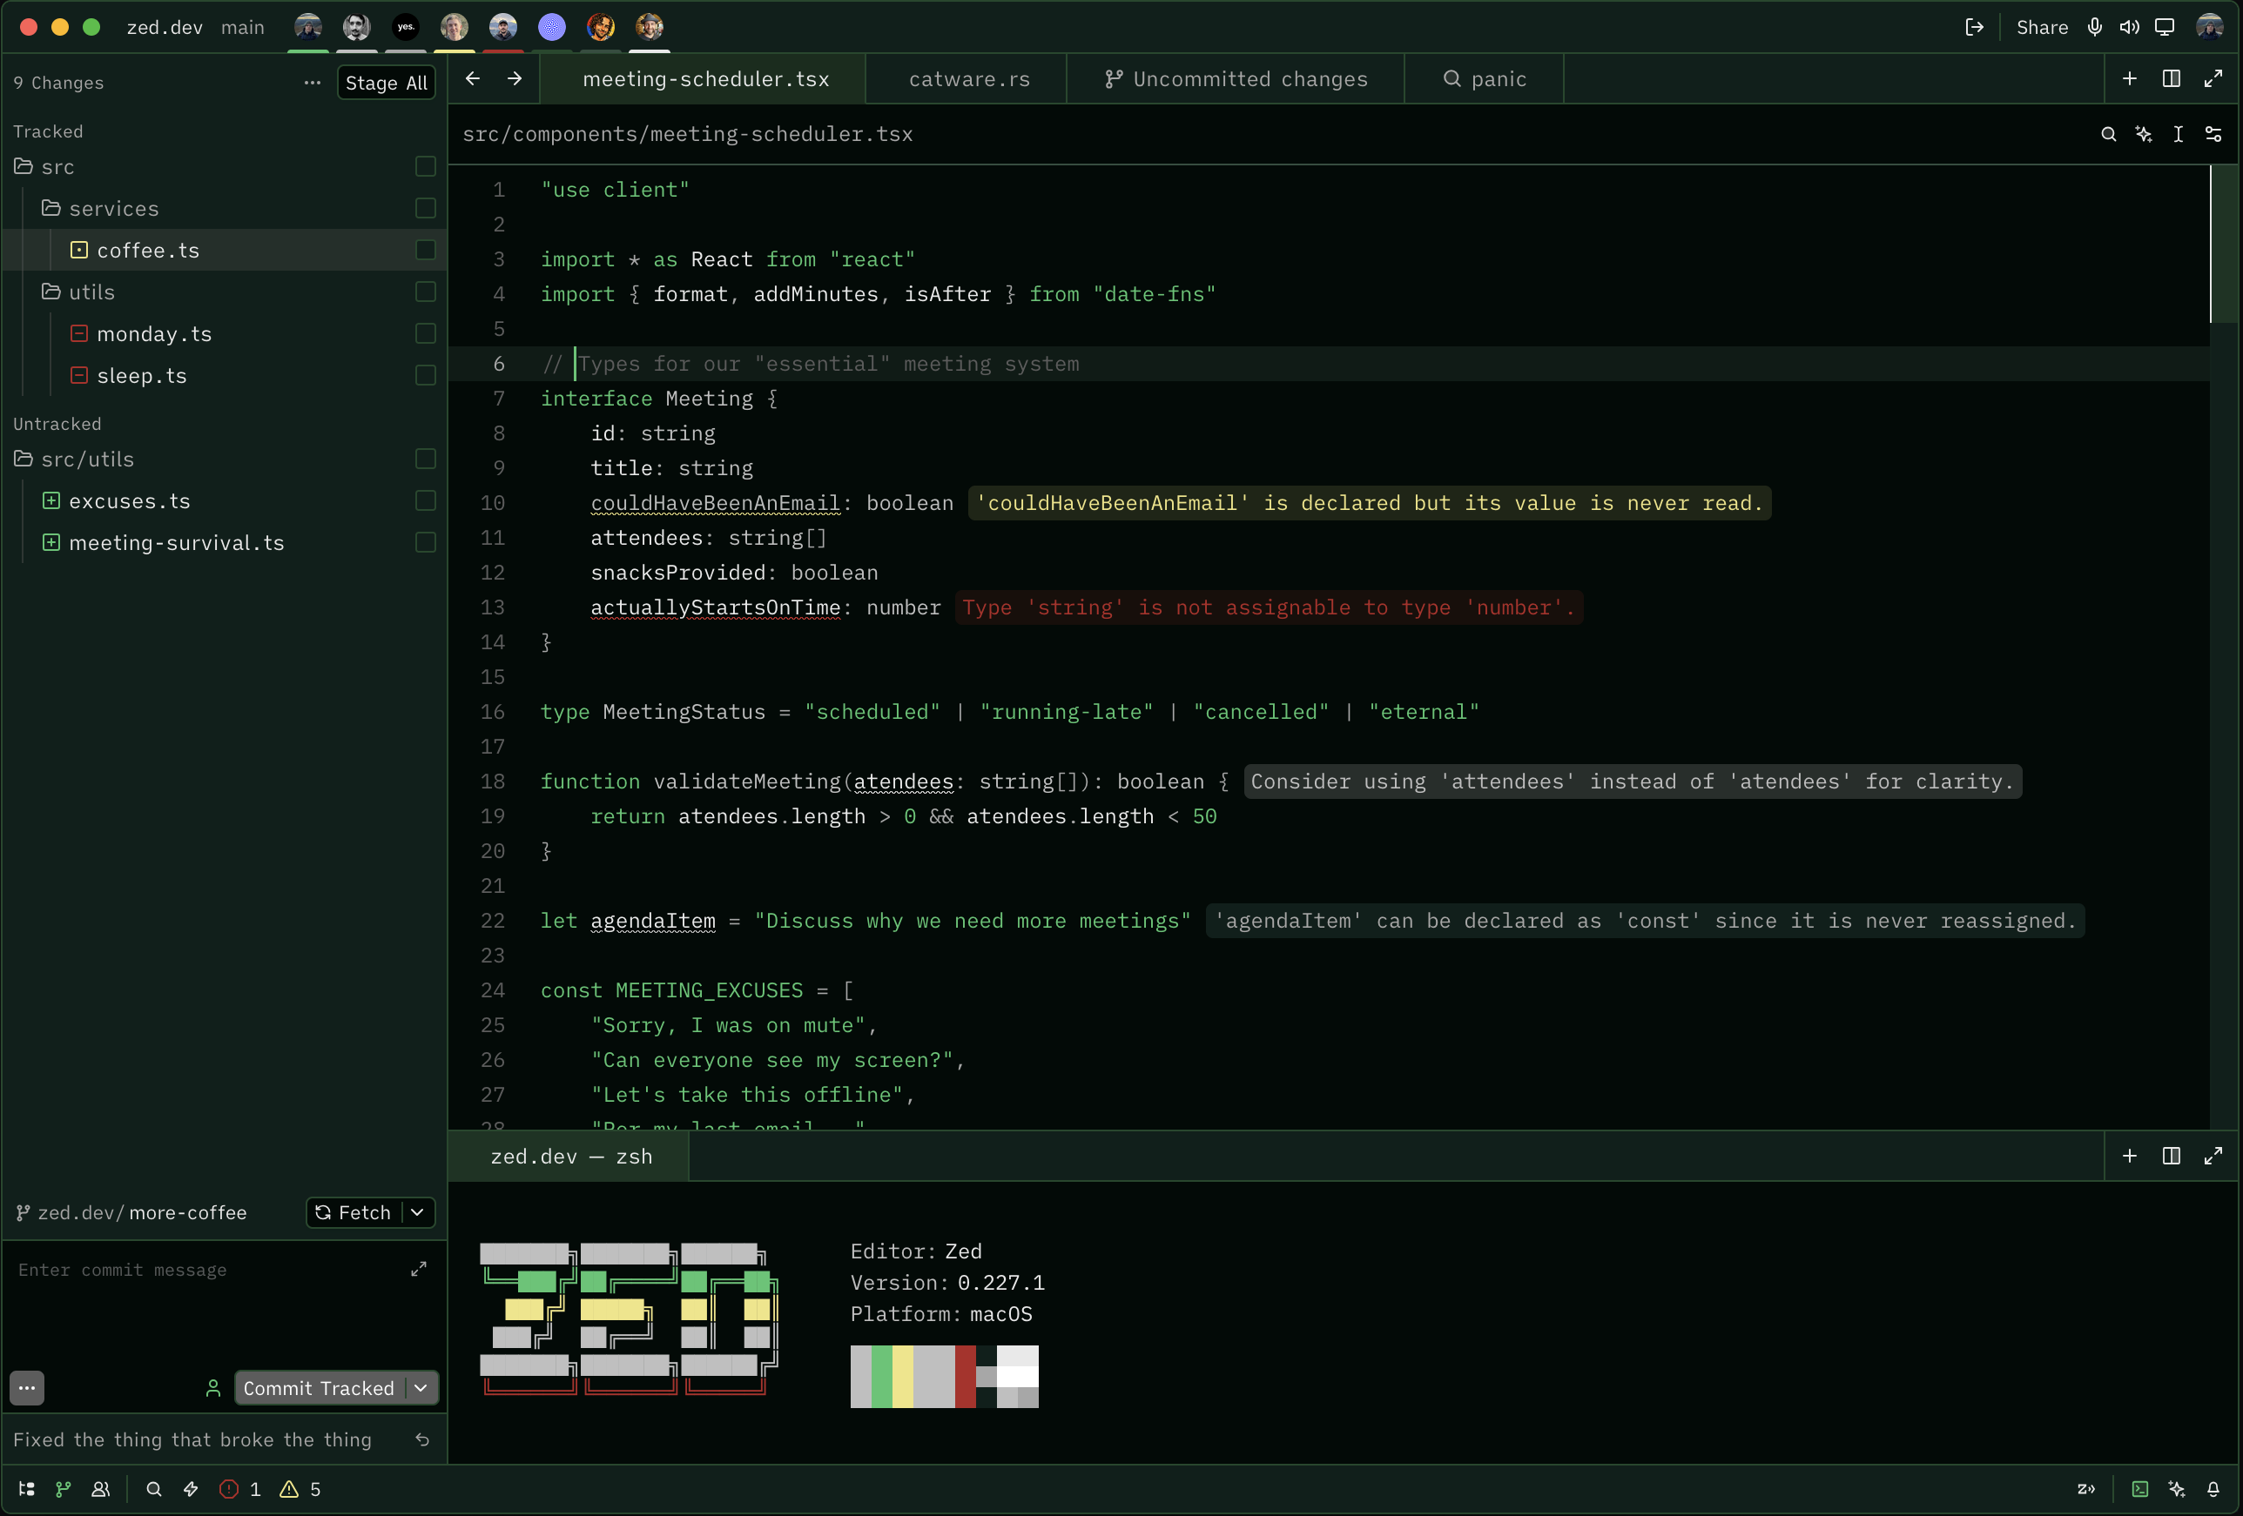Click the red color block in terminal
Image resolution: width=2243 pixels, height=1516 pixels.
965,1376
